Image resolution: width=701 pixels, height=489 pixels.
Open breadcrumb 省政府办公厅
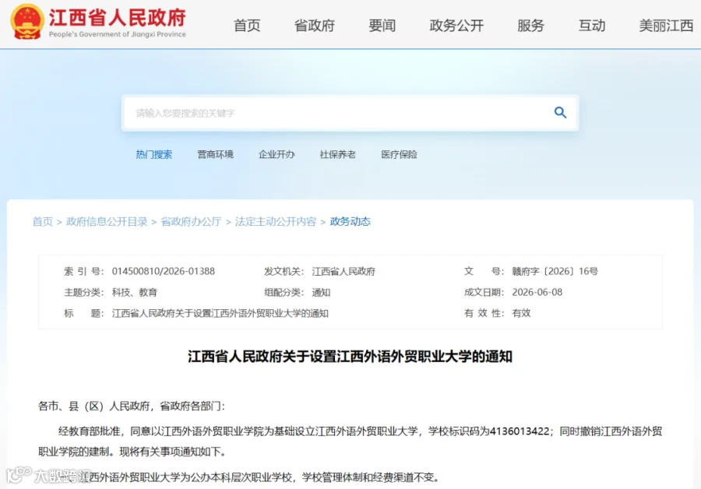[191, 222]
